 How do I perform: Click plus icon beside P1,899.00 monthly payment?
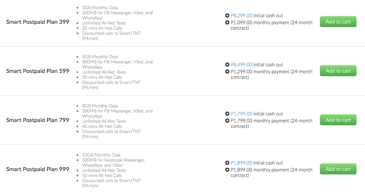coord(227,170)
